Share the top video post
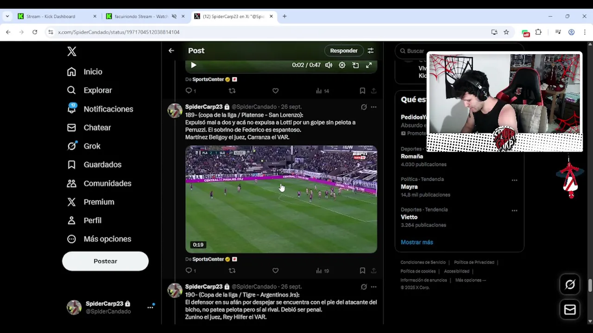Image resolution: width=593 pixels, height=333 pixels. click(373, 91)
